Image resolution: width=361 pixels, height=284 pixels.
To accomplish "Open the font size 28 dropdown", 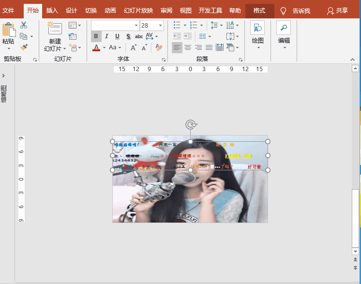I will point(160,25).
